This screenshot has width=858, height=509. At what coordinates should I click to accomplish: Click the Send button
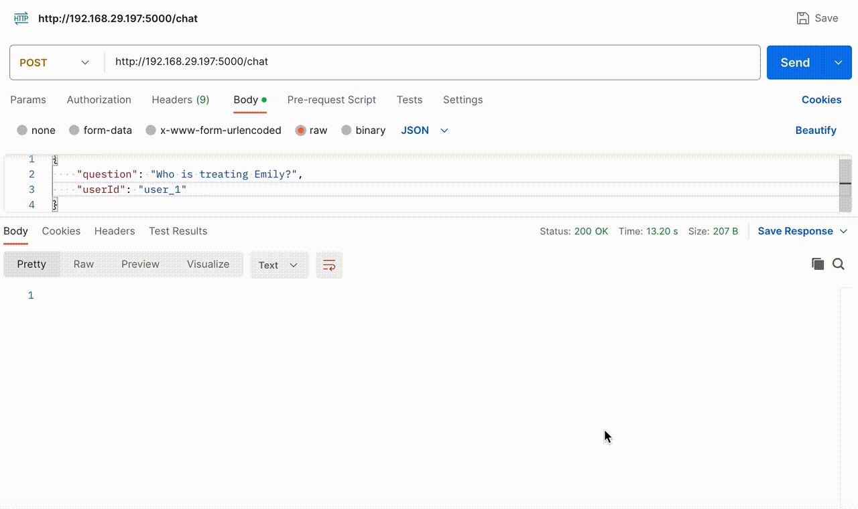(x=794, y=62)
